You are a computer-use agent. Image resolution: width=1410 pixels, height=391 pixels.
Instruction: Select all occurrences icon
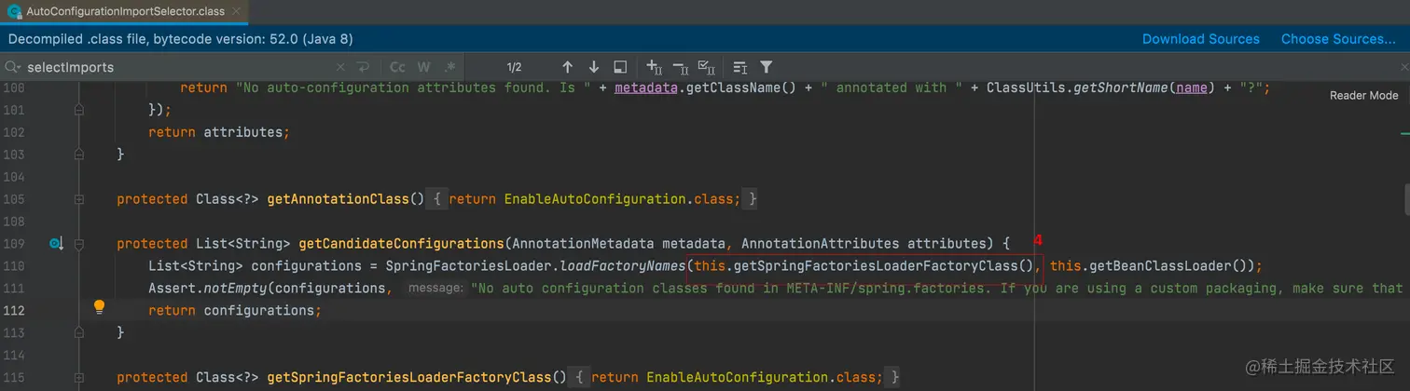click(706, 67)
